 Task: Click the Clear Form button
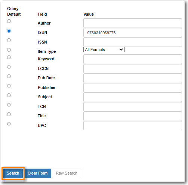coord(38,173)
